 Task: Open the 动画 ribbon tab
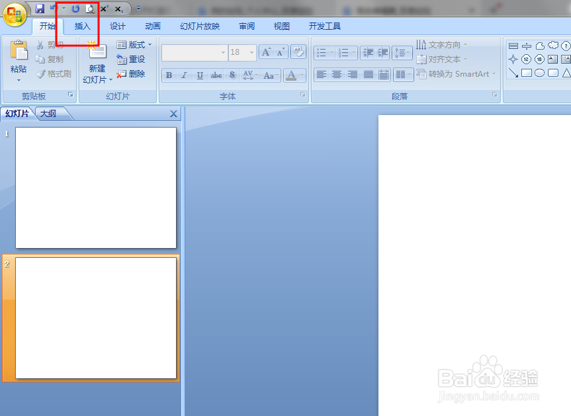153,26
